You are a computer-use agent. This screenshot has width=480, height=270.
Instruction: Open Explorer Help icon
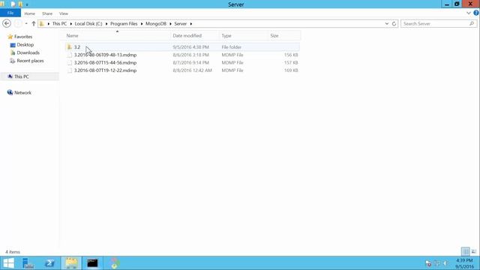click(476, 13)
